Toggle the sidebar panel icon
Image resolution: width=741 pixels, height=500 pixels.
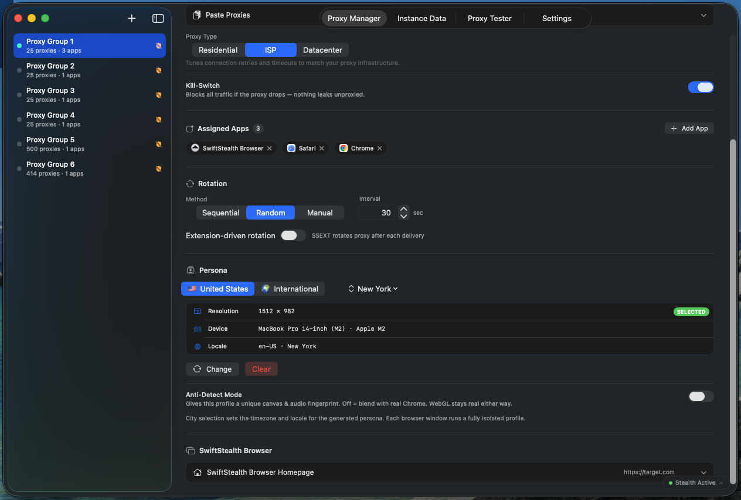pos(158,18)
